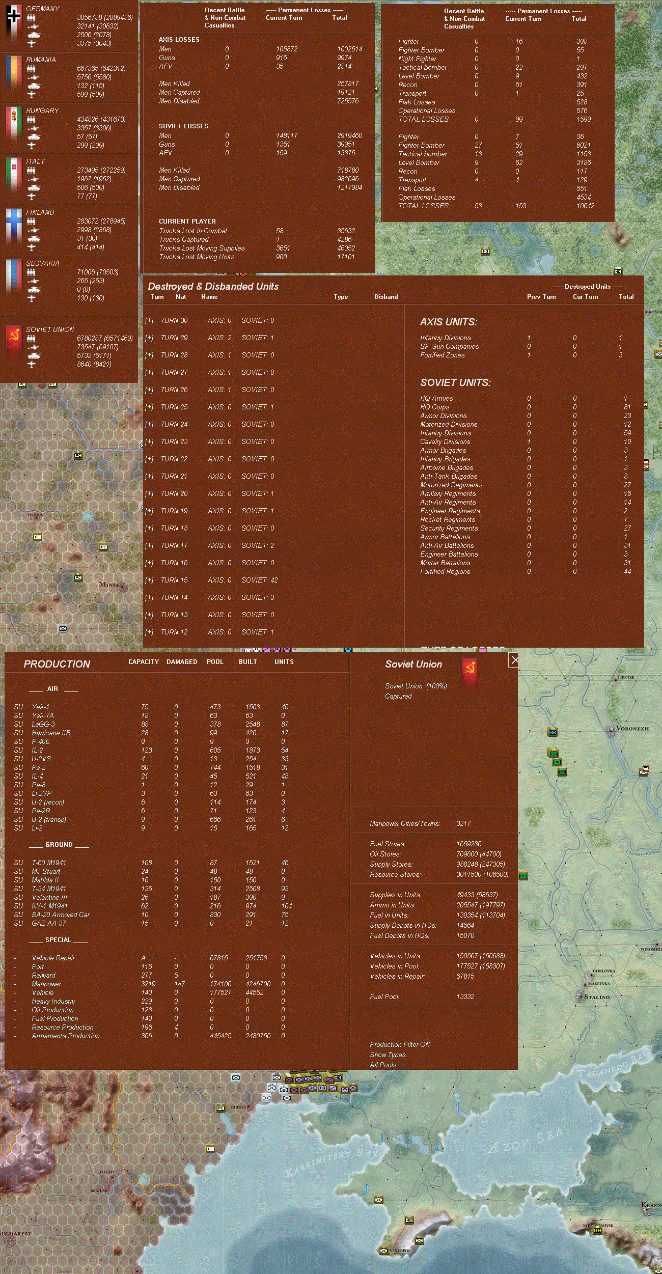Click the Fuel Pool label
Image resolution: width=662 pixels, height=1274 pixels.
click(x=384, y=997)
